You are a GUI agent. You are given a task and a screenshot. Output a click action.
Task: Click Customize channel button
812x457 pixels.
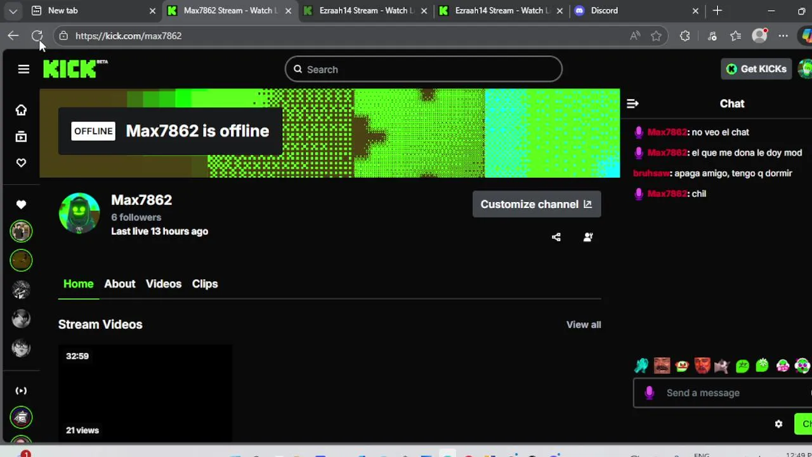coord(537,204)
